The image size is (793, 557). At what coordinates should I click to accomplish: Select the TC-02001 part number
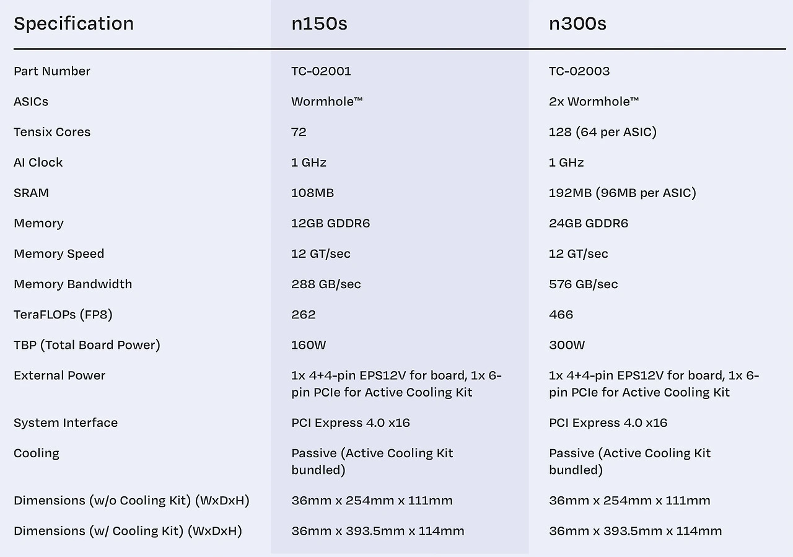(x=321, y=71)
